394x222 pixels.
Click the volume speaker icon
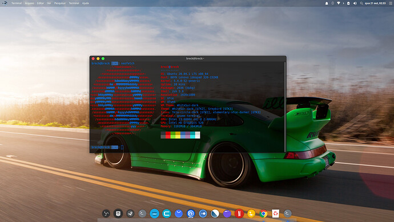(355, 3)
